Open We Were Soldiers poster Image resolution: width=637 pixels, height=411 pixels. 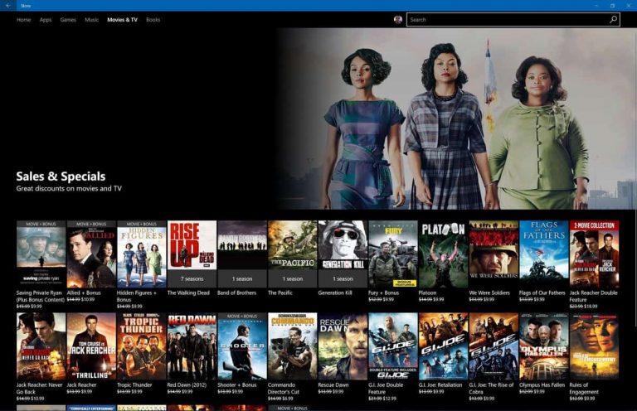click(x=494, y=254)
